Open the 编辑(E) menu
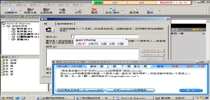The width and height of the screenshot is (210, 100). coord(21,5)
